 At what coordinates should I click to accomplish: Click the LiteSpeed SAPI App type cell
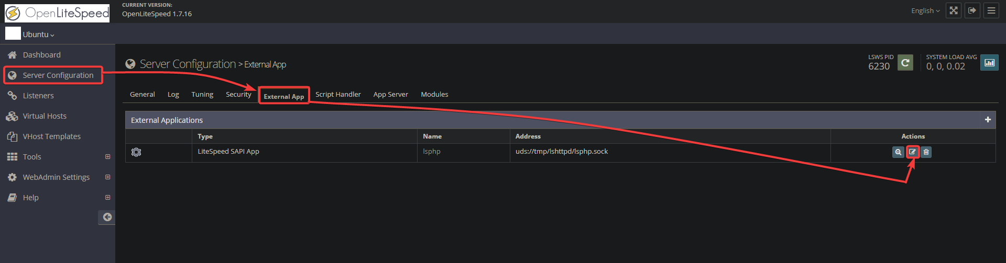click(228, 152)
